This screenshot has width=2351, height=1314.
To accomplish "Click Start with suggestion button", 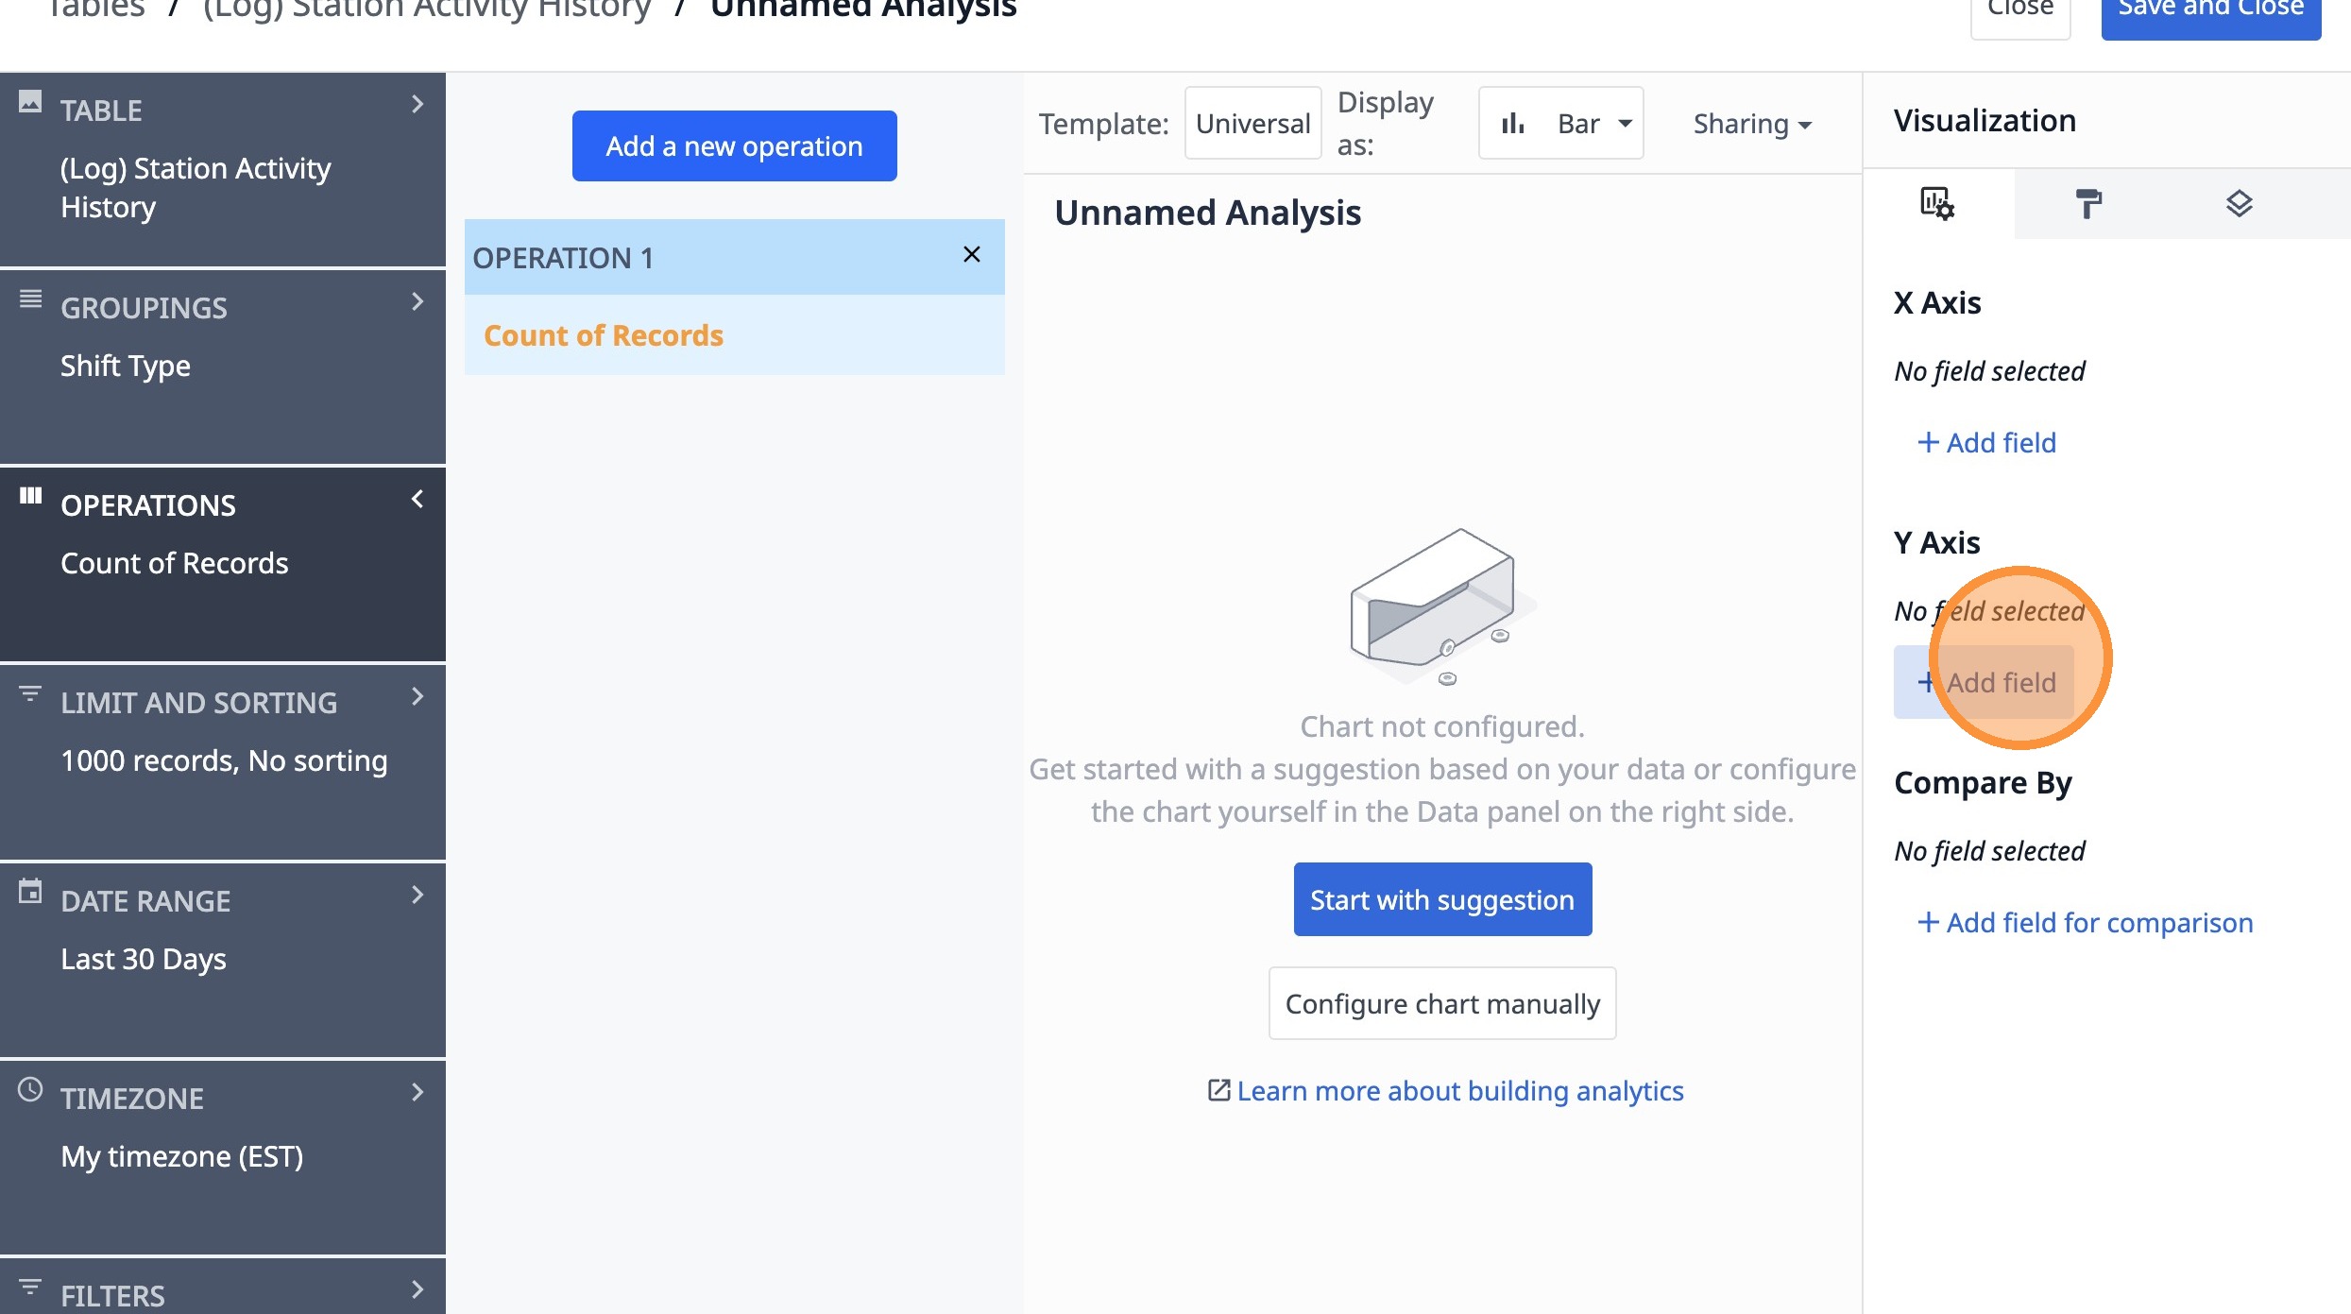I will [1442, 899].
